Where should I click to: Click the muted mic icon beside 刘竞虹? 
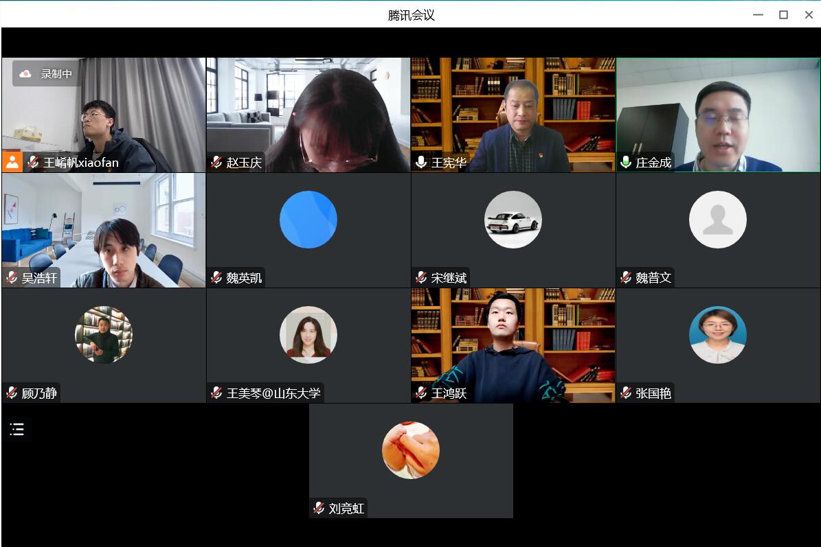pos(319,509)
